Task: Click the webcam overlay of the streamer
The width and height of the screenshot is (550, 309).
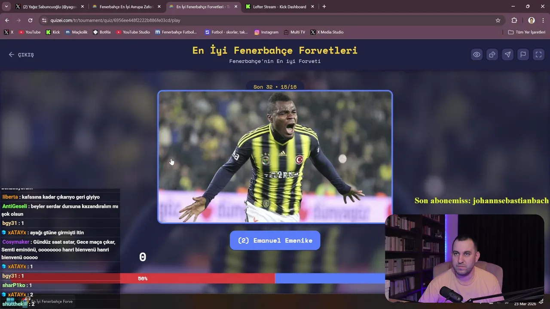Action: (465, 259)
